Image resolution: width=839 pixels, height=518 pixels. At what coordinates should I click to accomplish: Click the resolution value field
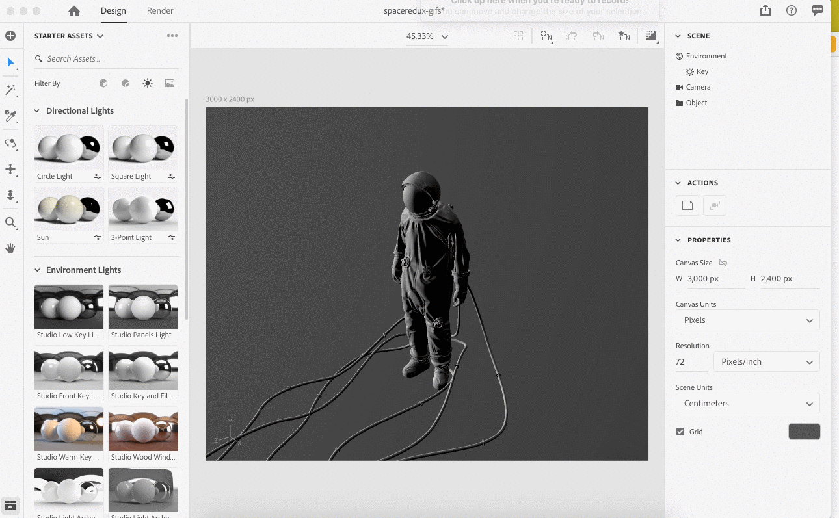[x=692, y=362]
